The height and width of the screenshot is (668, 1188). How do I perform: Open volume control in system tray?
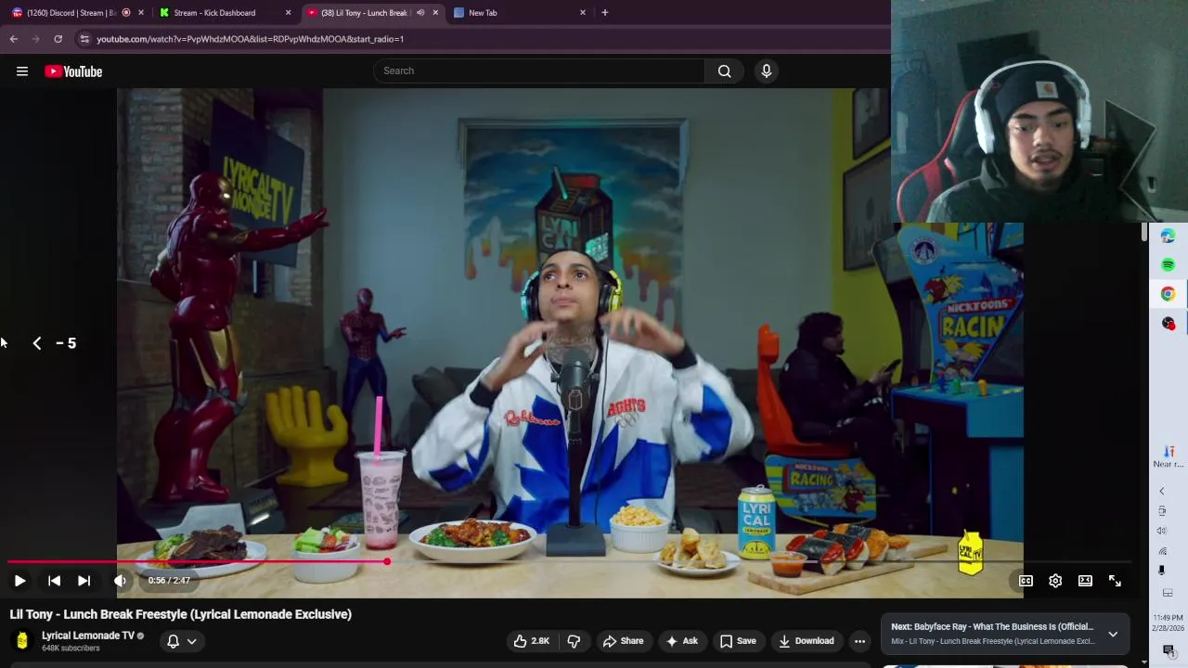point(1162,531)
